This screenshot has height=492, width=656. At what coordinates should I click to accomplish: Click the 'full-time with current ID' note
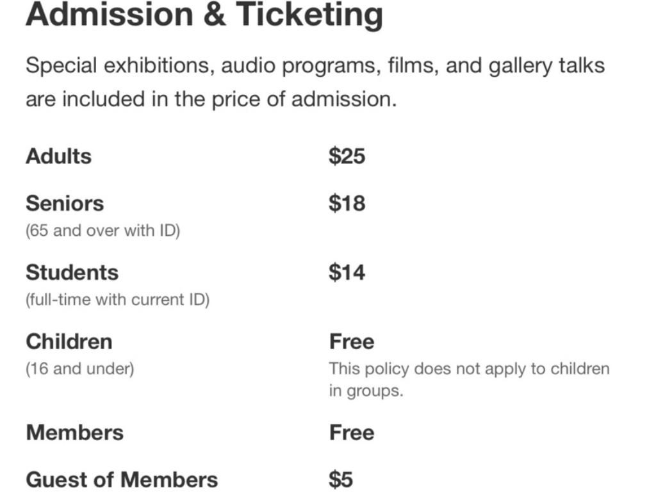[117, 300]
